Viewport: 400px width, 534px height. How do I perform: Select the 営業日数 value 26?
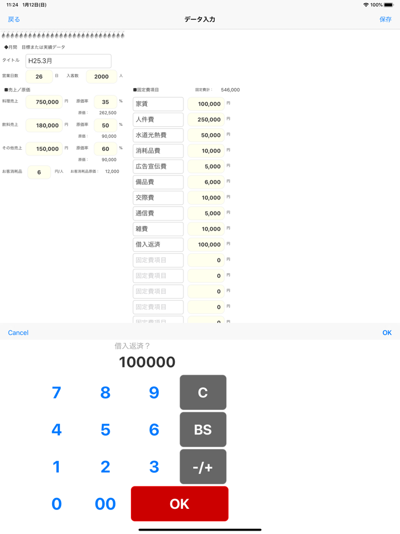click(x=39, y=77)
